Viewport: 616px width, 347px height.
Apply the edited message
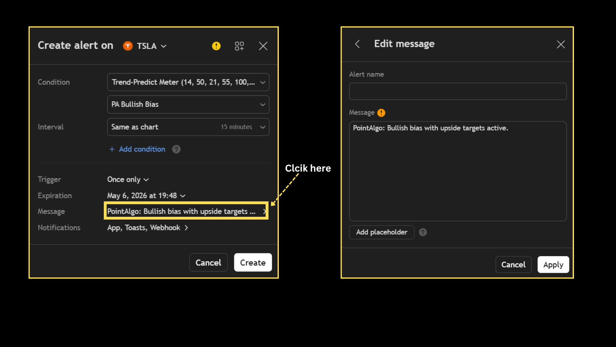click(553, 264)
